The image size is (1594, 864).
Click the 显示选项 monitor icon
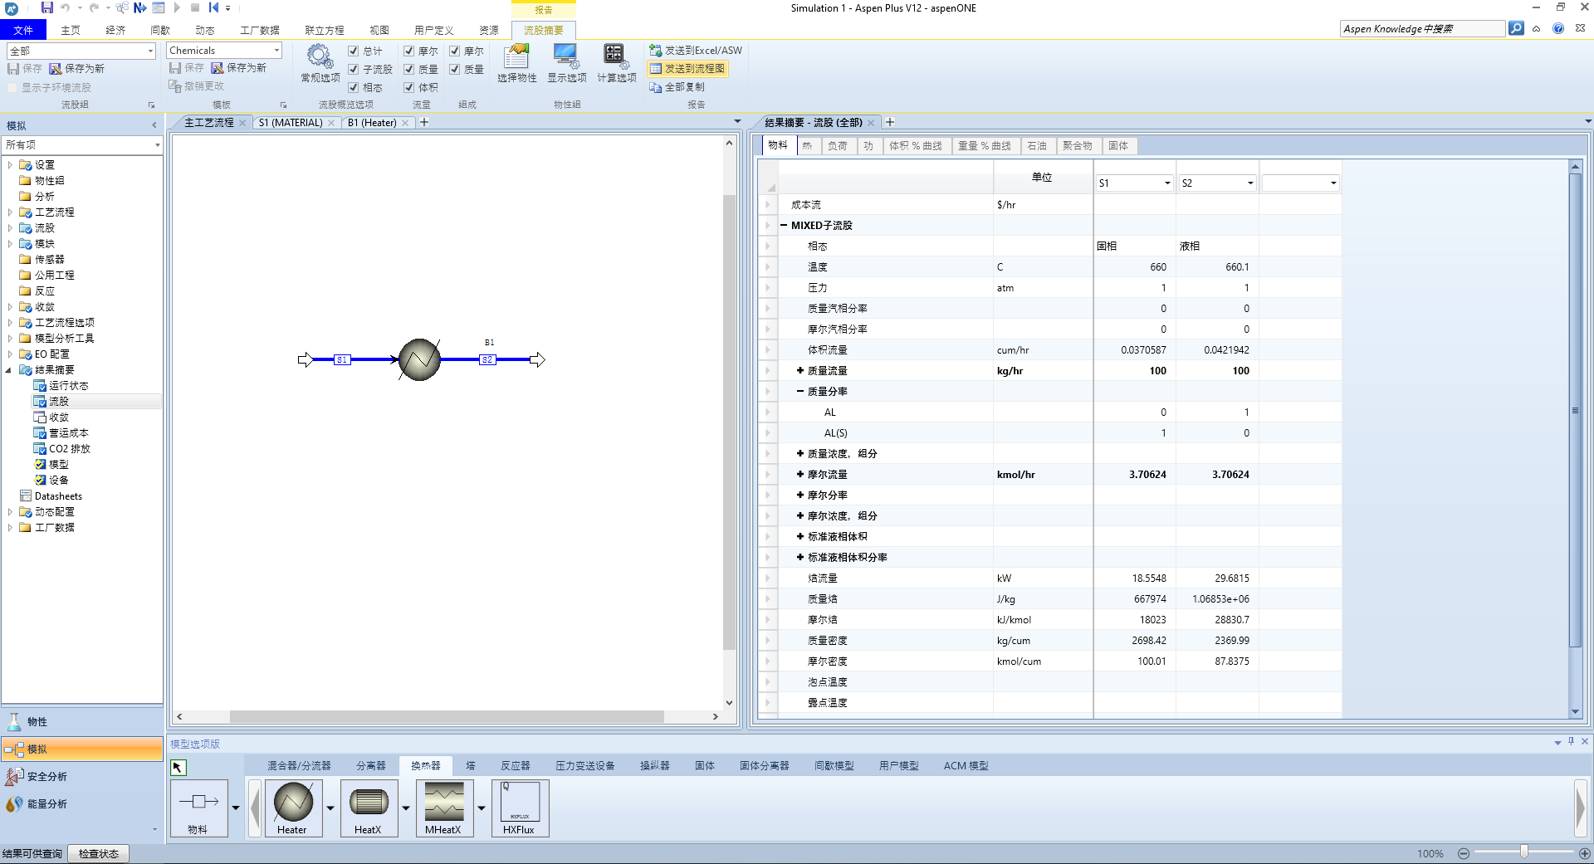point(566,56)
